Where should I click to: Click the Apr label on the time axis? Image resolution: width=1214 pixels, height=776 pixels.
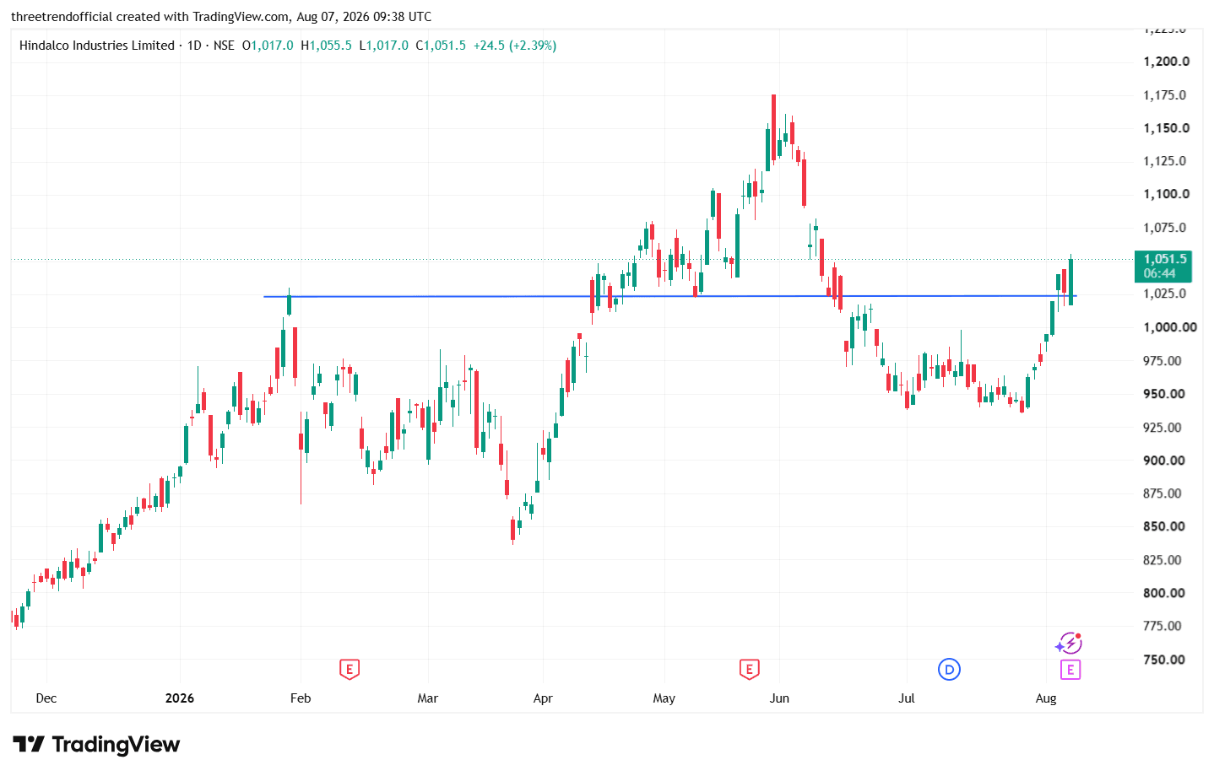click(x=543, y=698)
